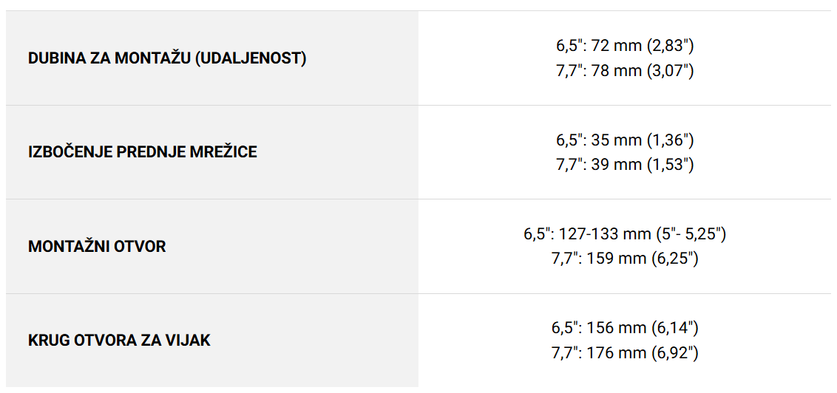Viewport: 837px width, 393px height.
Task: Click the 7,7": 159 mm (6,25") value
Action: (x=625, y=259)
